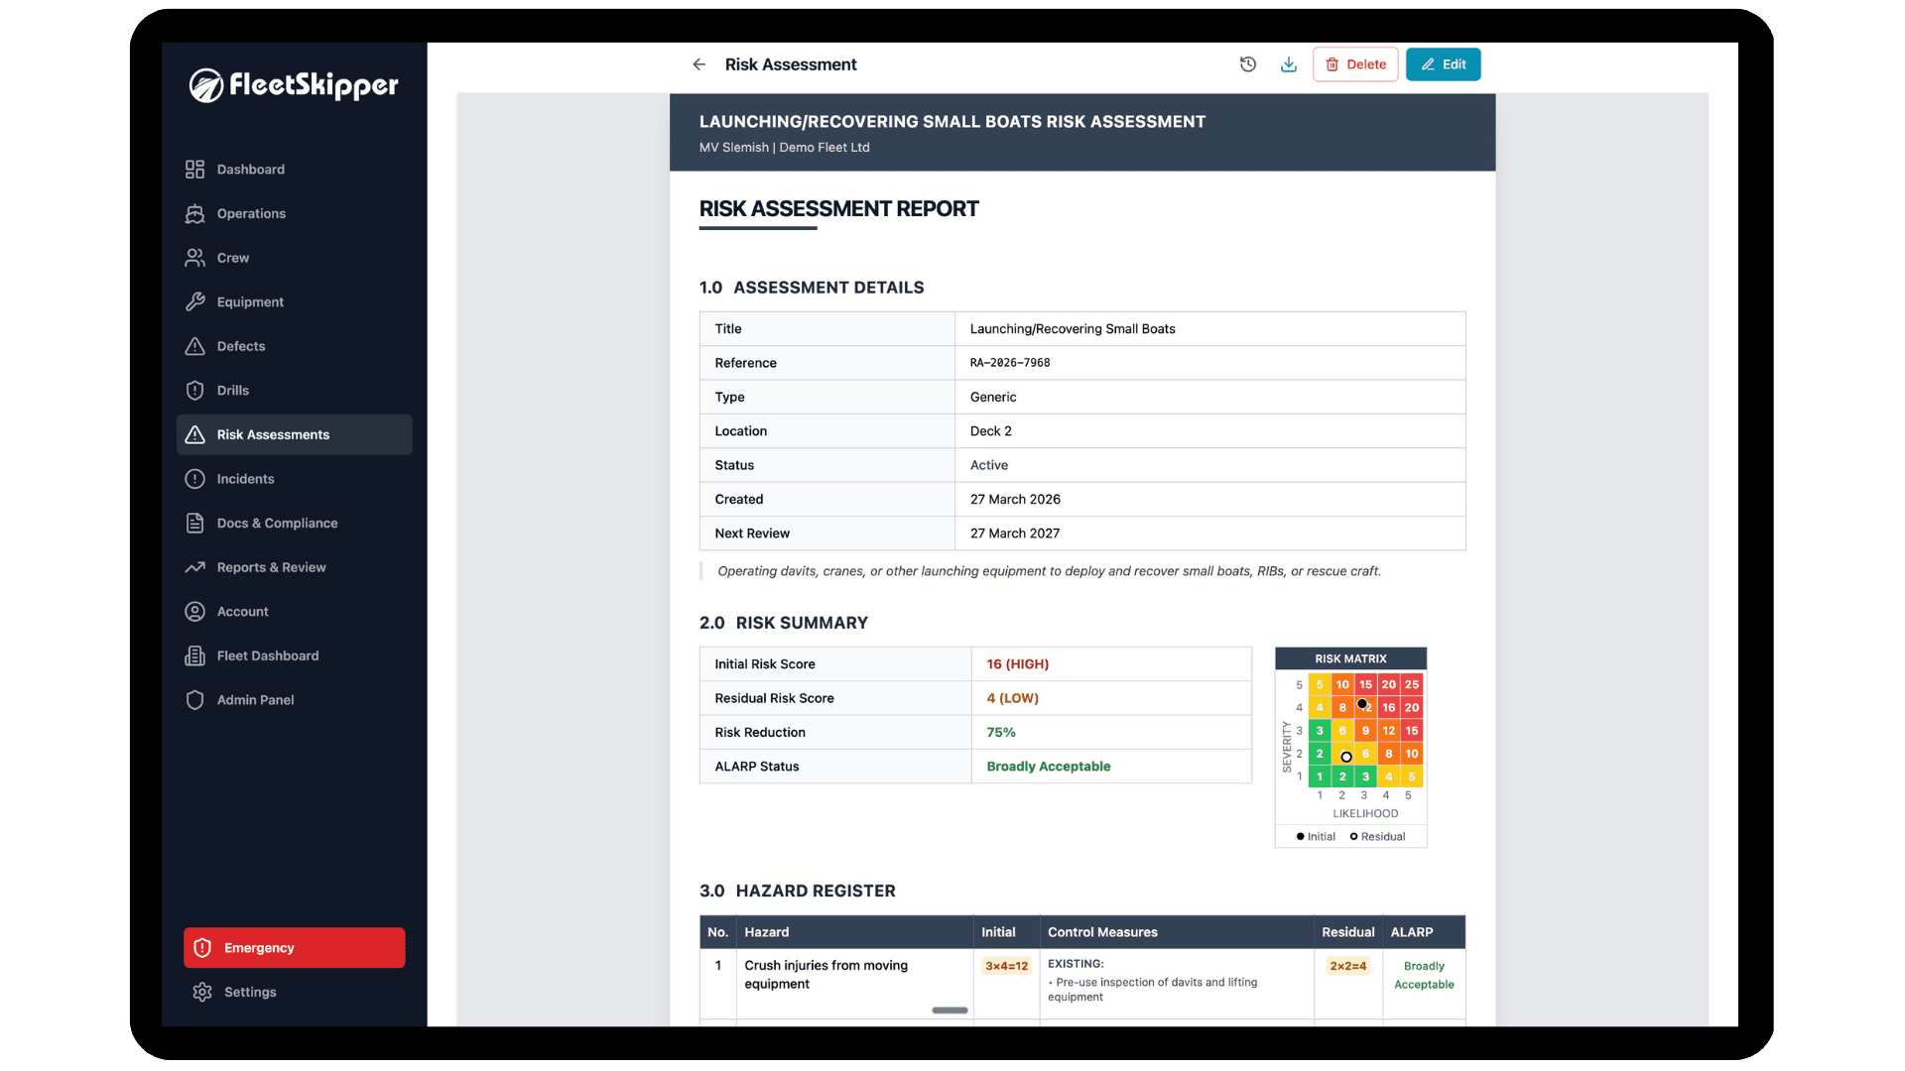This screenshot has height=1071, width=1905.
Task: Click the 3x4=12 initial score badge
Action: coord(1006,966)
